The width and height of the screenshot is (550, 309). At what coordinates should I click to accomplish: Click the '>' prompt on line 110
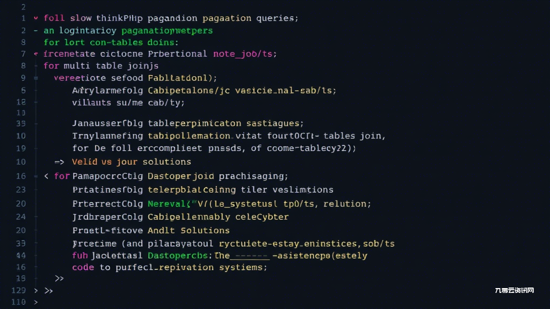(x=36, y=302)
